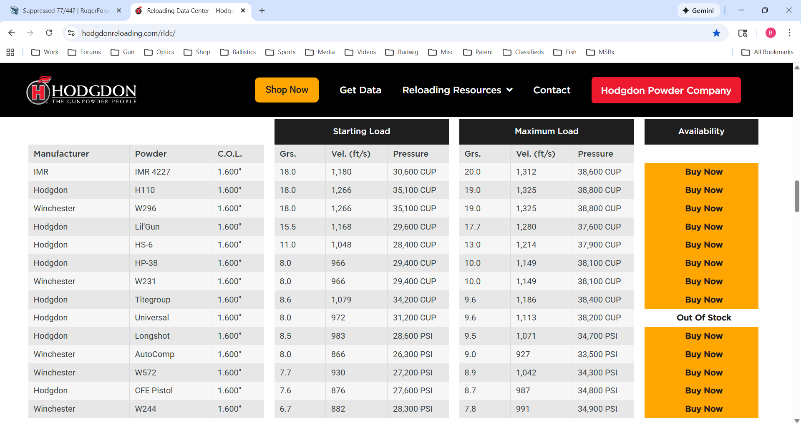801x425 pixels.
Task: Open the Gemini button
Action: point(698,10)
